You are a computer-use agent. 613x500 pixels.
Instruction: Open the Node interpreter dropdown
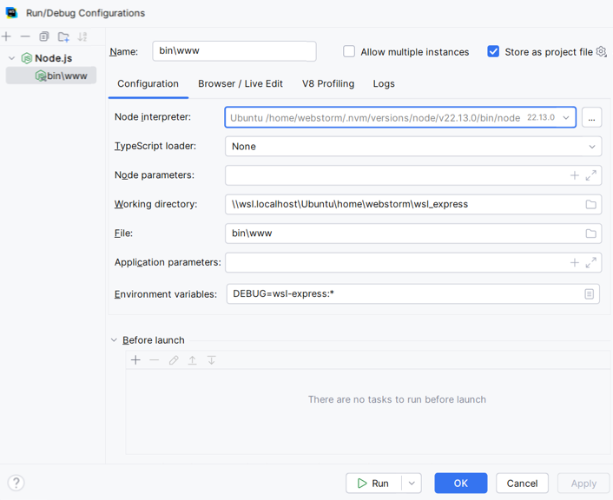pos(566,118)
